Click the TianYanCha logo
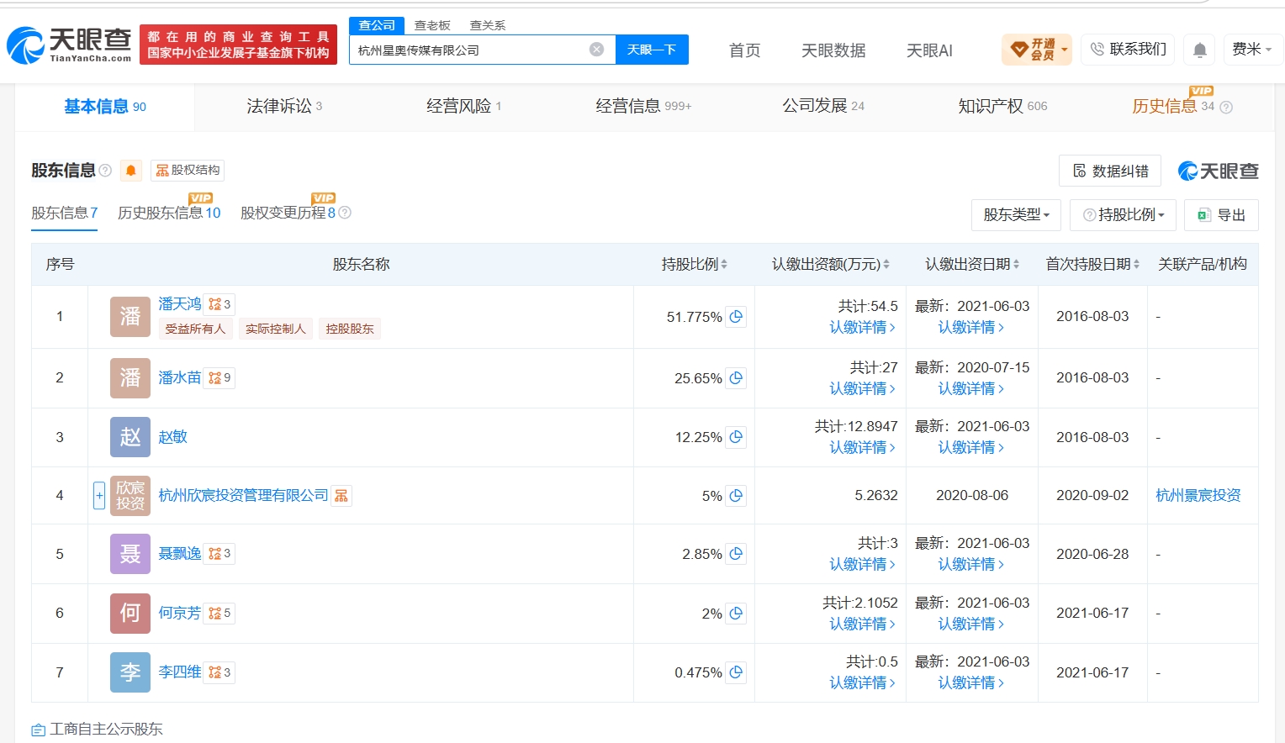This screenshot has height=743, width=1285. (x=69, y=45)
